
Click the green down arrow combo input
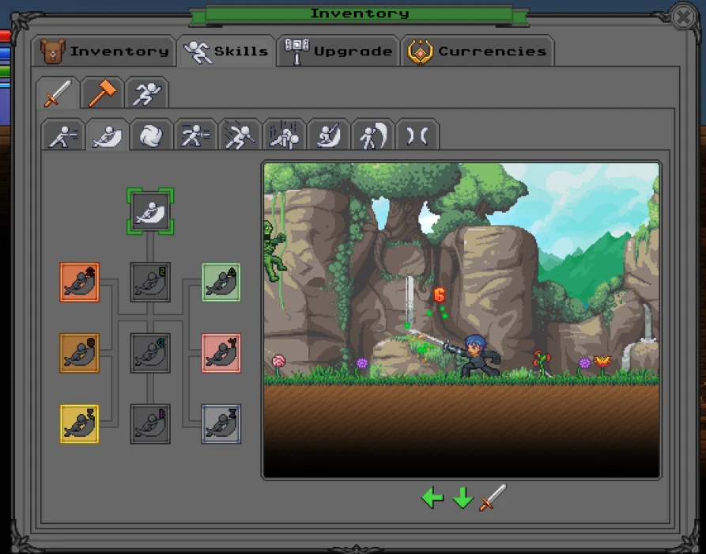click(x=462, y=498)
